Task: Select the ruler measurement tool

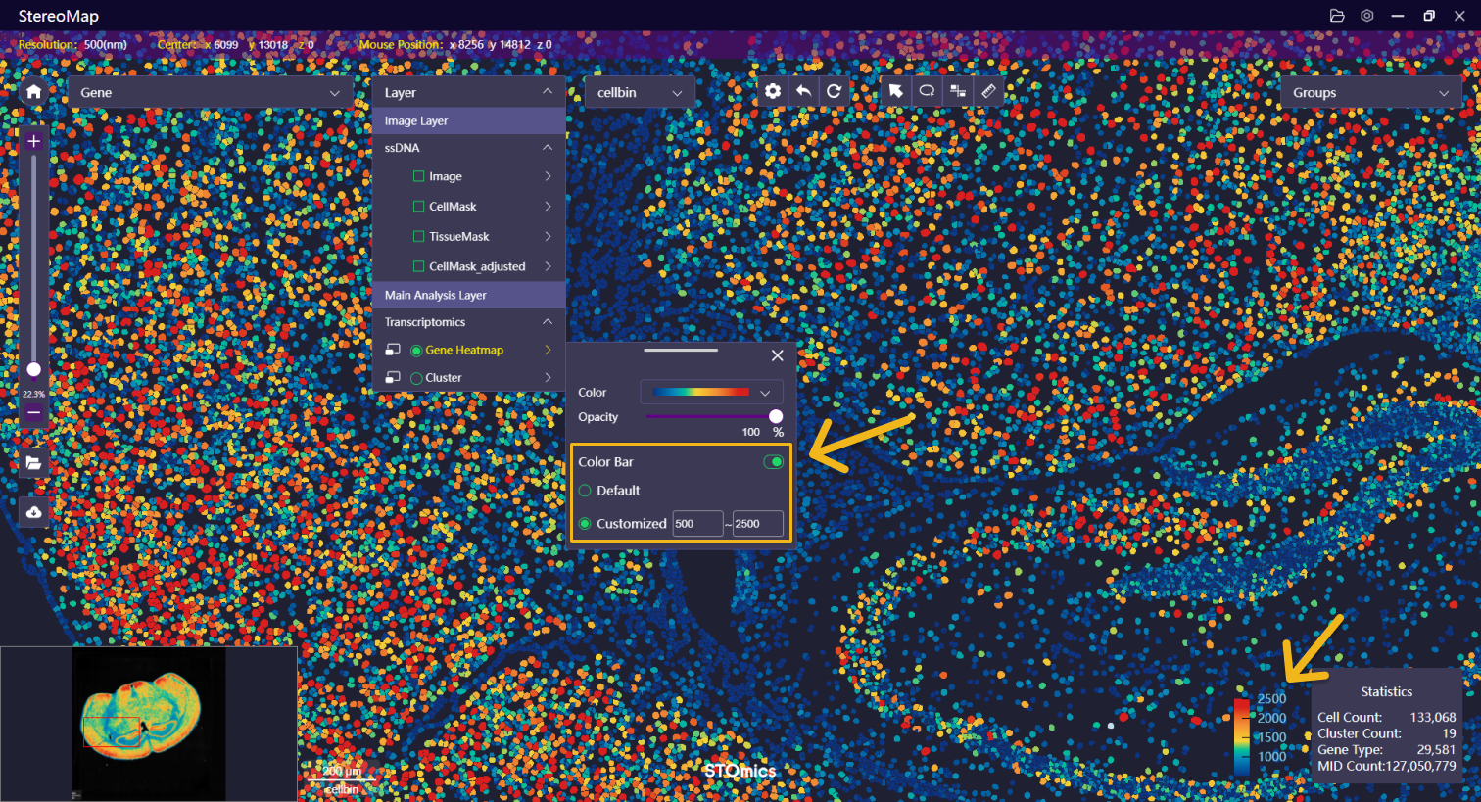Action: click(x=988, y=91)
